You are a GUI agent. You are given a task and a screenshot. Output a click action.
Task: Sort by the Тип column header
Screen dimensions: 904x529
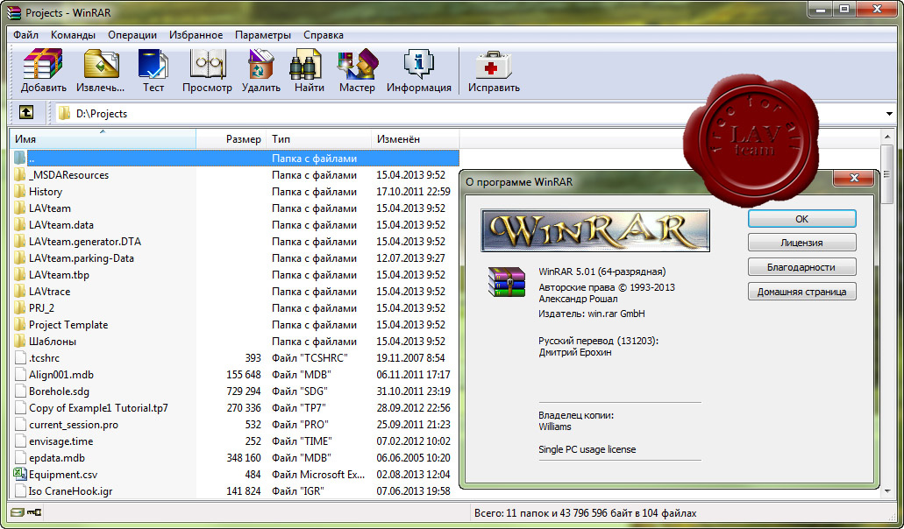click(318, 138)
